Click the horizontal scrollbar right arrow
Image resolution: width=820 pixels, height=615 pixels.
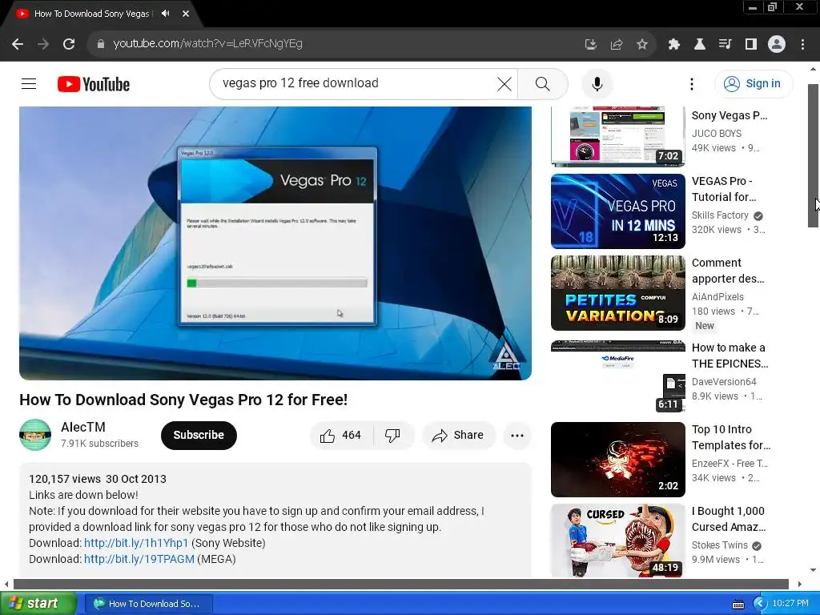800,584
